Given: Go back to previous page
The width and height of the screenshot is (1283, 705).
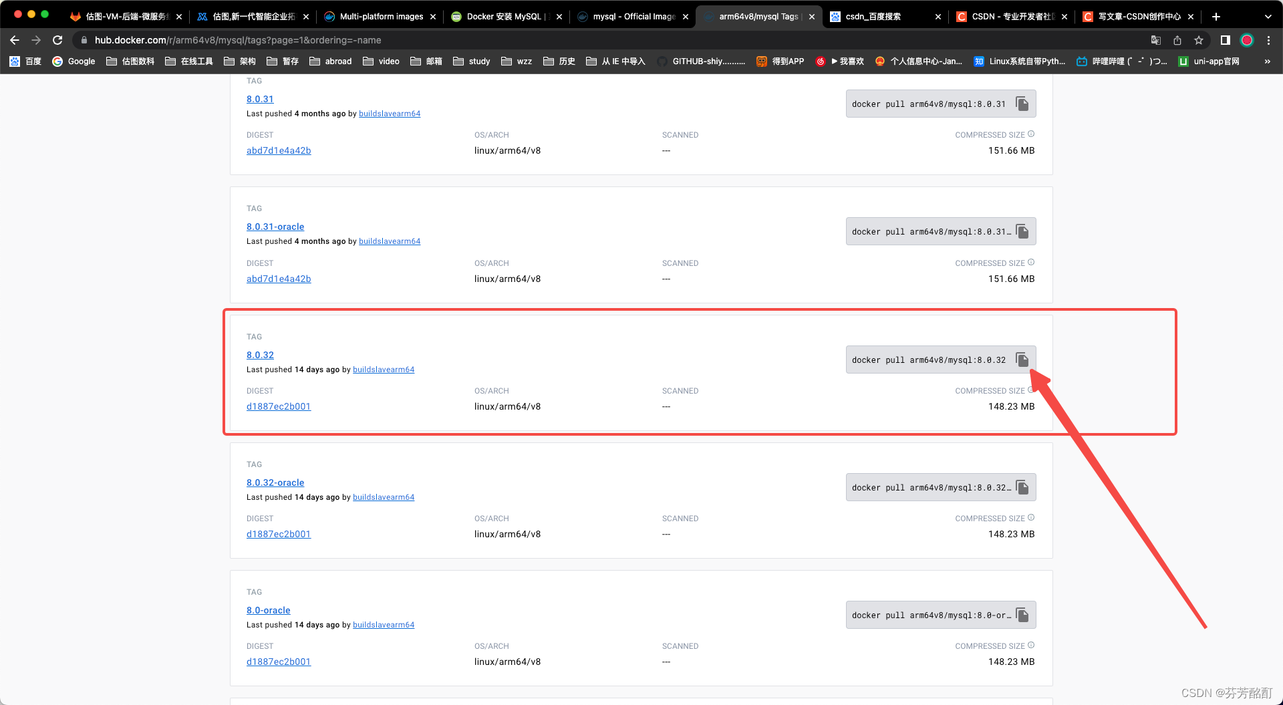Looking at the screenshot, I should (x=15, y=40).
